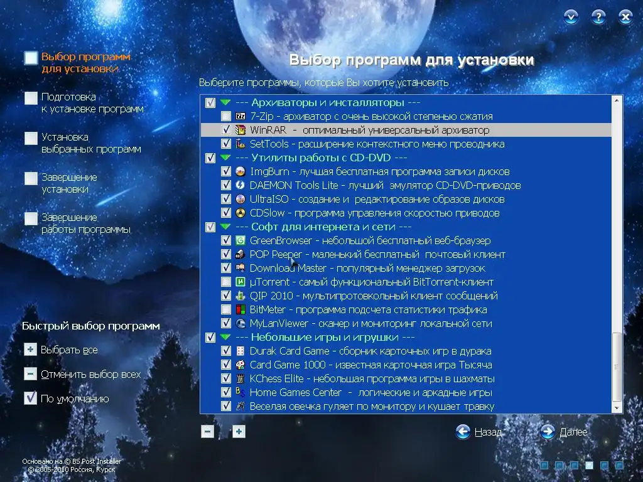The image size is (643, 482).
Task: Uncheck the WinRAR checkbox
Action: tap(226, 130)
